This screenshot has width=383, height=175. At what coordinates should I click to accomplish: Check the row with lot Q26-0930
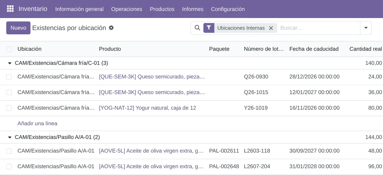pyautogui.click(x=9, y=77)
